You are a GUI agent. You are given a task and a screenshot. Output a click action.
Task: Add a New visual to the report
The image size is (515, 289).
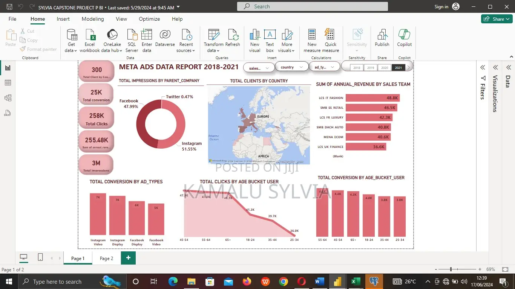click(x=255, y=41)
